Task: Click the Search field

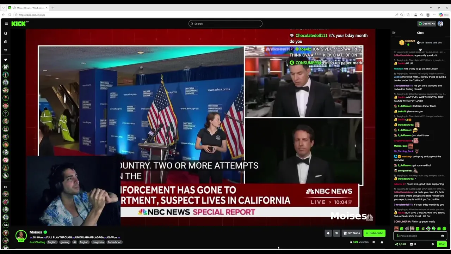Action: pyautogui.click(x=225, y=24)
